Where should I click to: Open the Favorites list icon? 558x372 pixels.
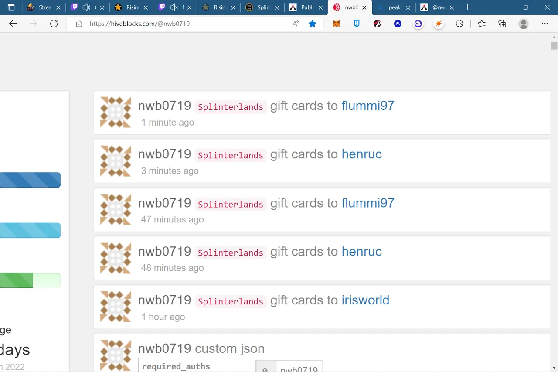click(482, 24)
